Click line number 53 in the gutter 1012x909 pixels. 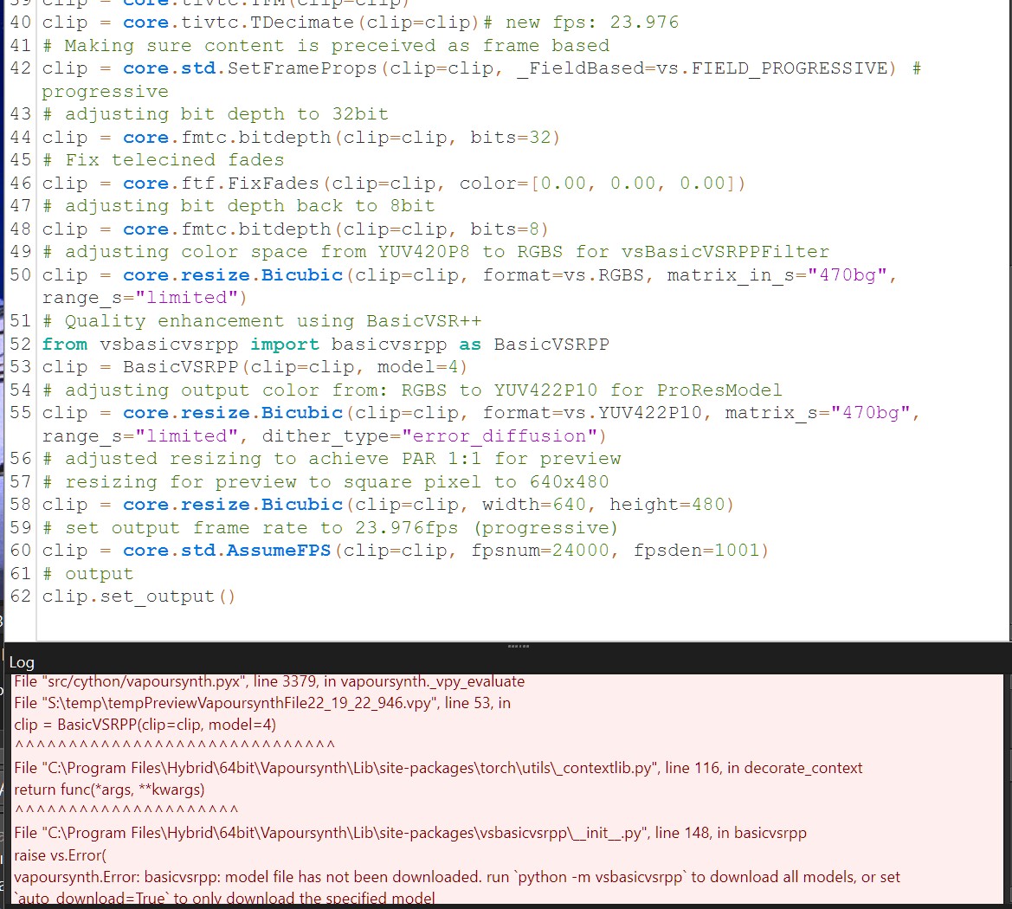[20, 367]
